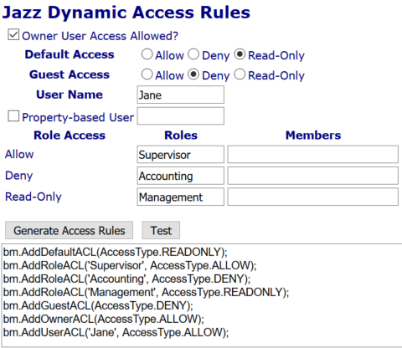Focus the Members field in Allow row
The image size is (402, 348).
pos(312,154)
